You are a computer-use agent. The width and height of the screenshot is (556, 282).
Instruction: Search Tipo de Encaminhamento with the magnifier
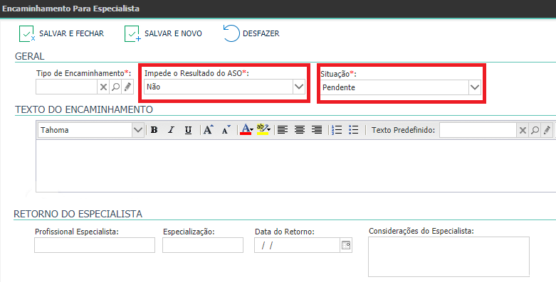coord(115,87)
